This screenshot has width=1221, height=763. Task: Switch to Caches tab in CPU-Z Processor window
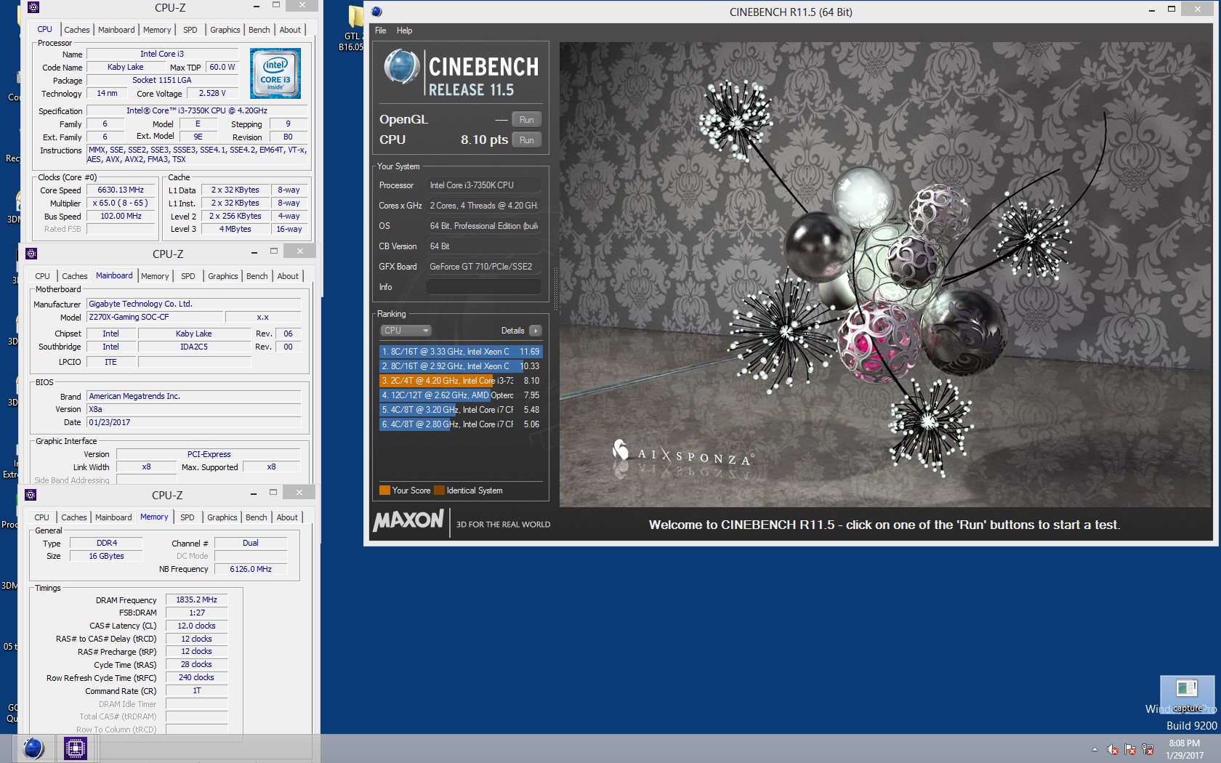click(77, 30)
